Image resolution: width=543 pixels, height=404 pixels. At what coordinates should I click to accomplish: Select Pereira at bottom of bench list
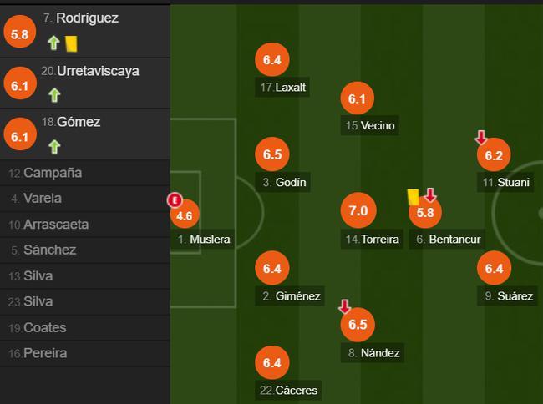85,354
